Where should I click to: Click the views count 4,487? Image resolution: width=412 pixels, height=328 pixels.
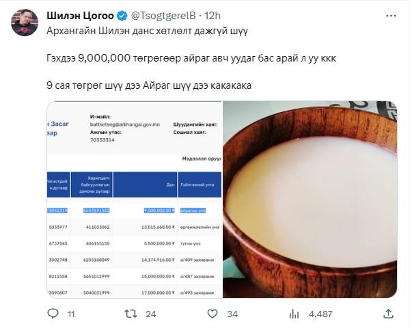point(320,314)
